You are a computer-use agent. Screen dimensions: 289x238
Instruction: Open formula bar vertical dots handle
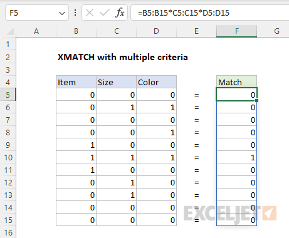click(x=75, y=13)
